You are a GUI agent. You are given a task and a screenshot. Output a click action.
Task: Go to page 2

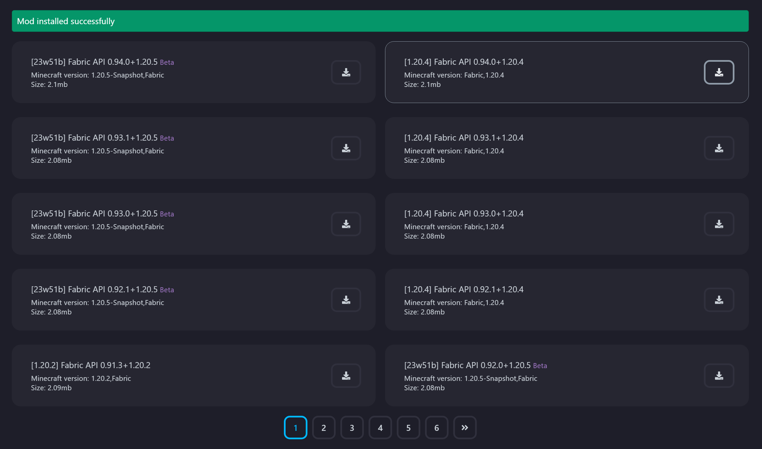point(324,428)
